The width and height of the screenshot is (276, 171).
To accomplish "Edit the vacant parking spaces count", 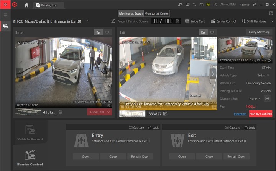I will coord(113,21).
